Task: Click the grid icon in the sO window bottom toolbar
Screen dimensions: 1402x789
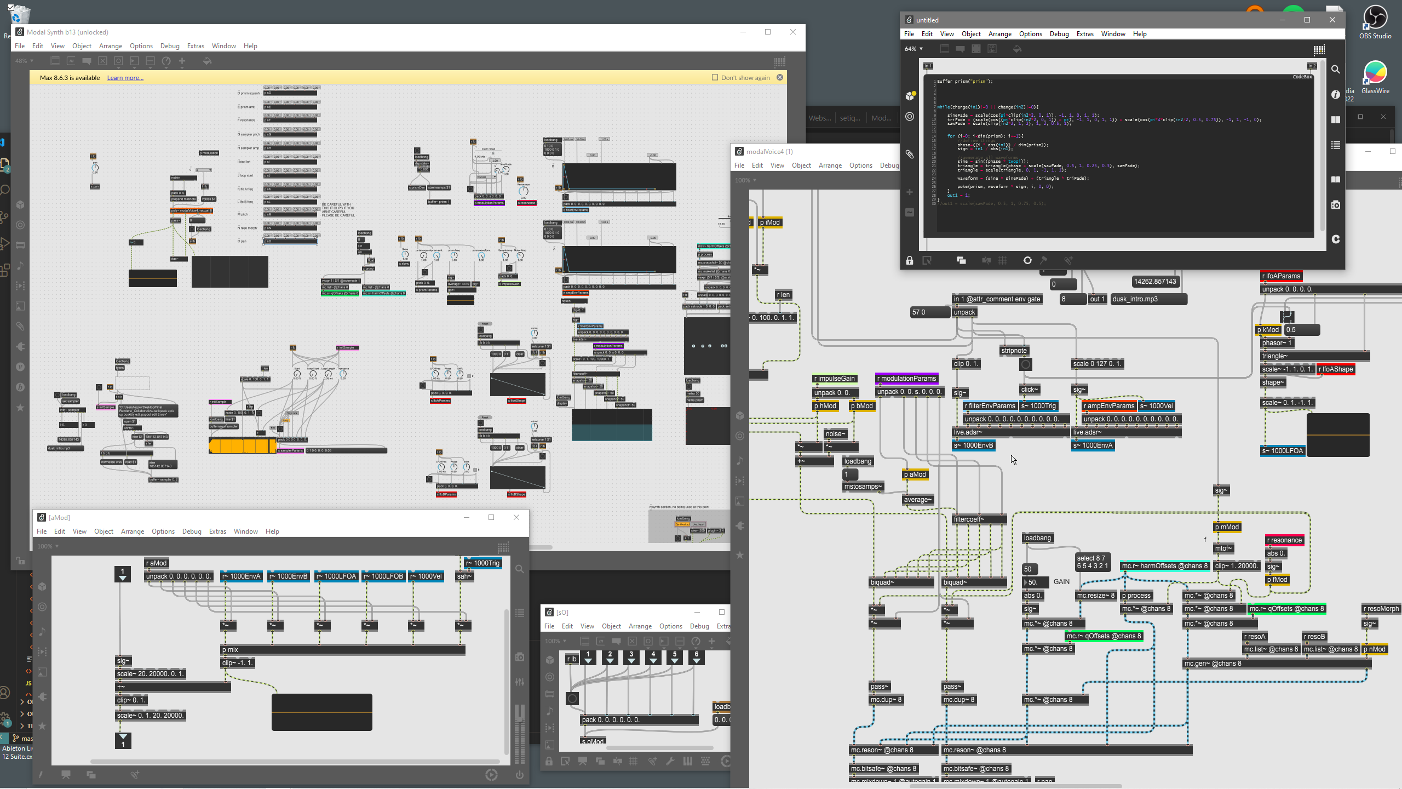Action: click(634, 761)
